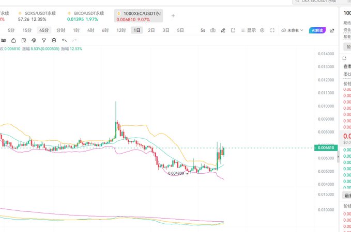
Task: Switch to the 5日 timeframe
Action: [x=180, y=30]
